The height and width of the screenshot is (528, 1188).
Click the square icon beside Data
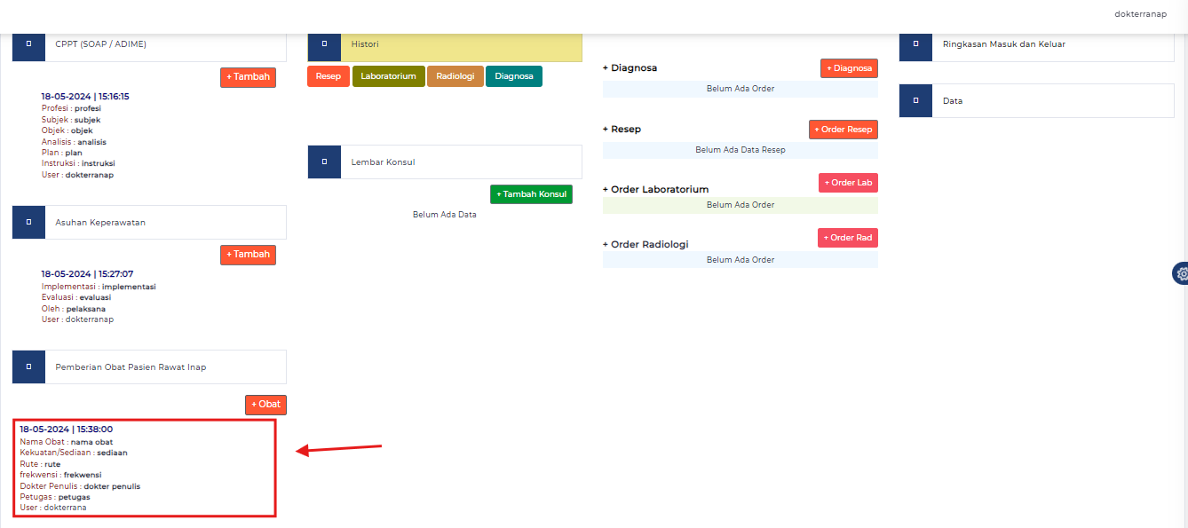(x=915, y=100)
